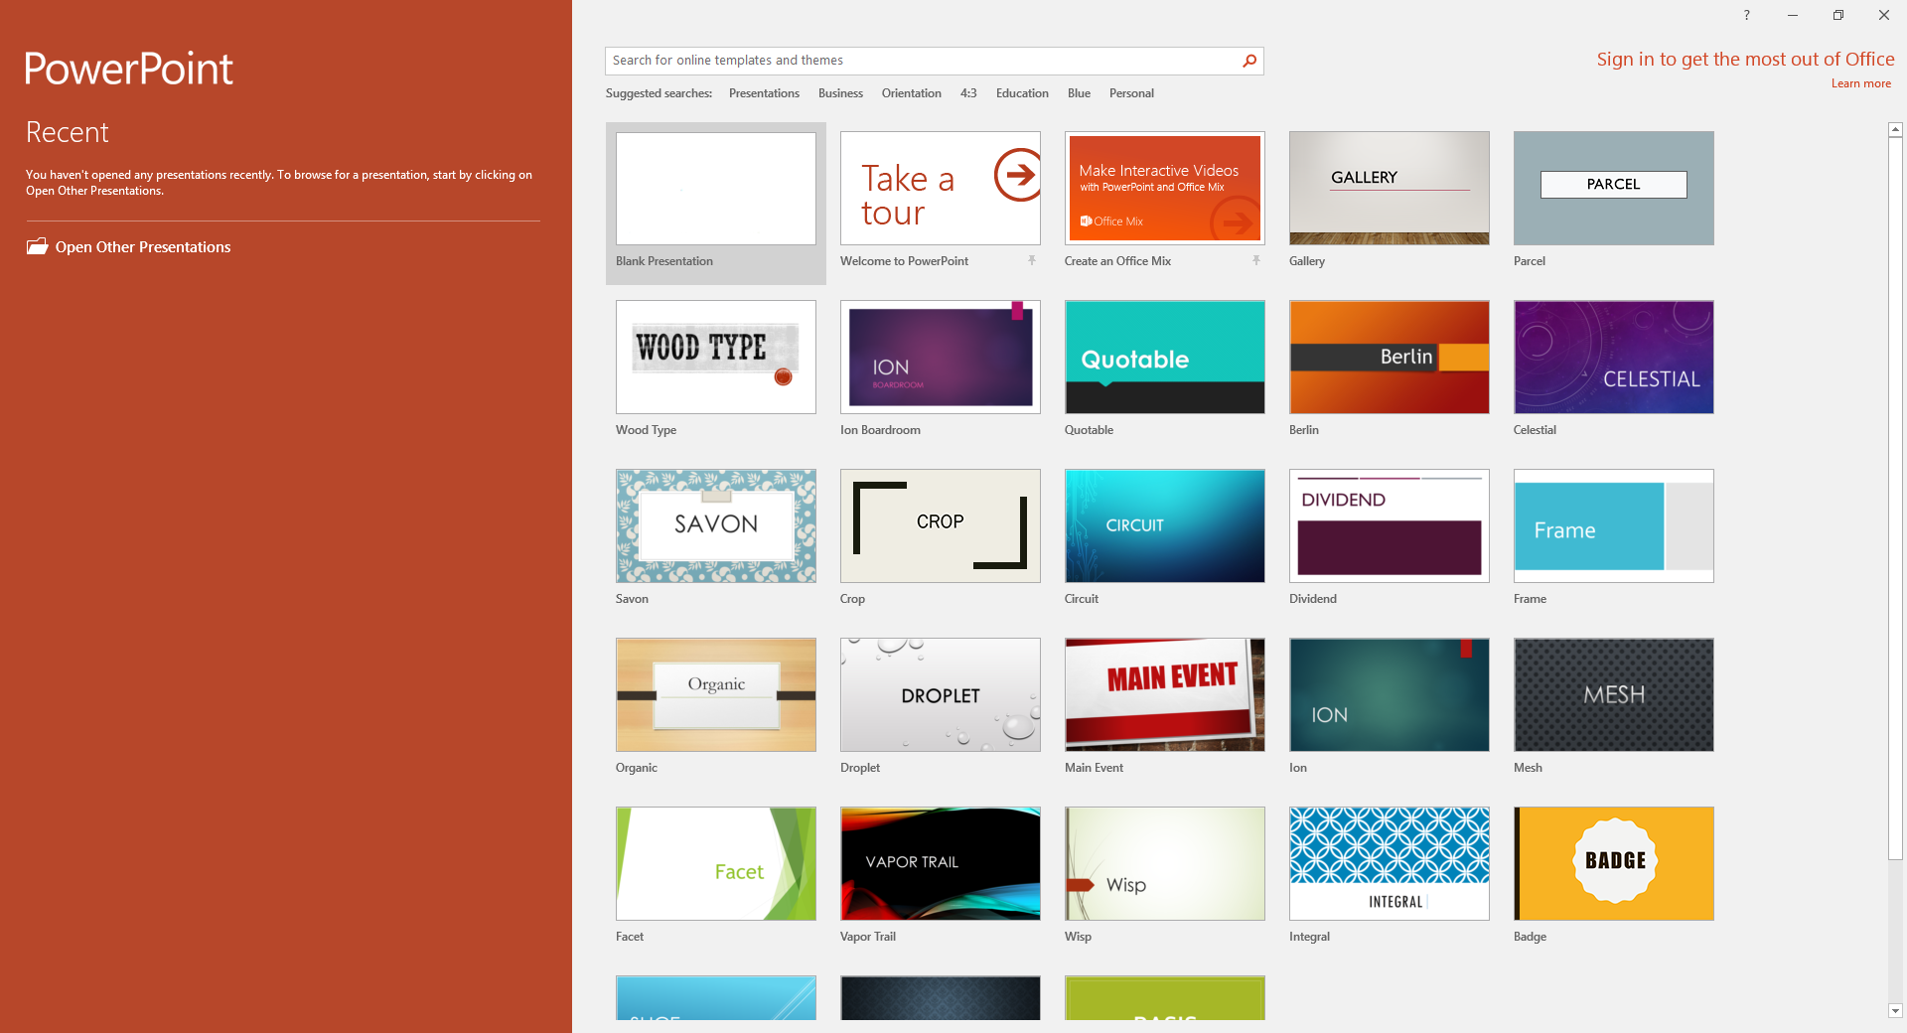
Task: Select the Main Event theme thumbnail
Action: click(1165, 695)
